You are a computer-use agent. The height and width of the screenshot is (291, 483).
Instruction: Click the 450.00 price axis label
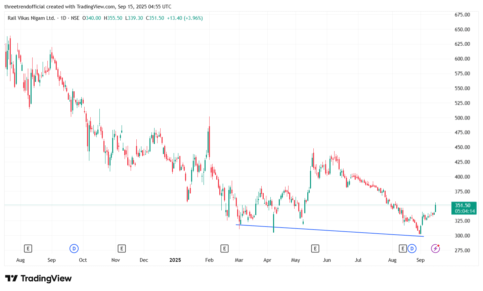463,147
